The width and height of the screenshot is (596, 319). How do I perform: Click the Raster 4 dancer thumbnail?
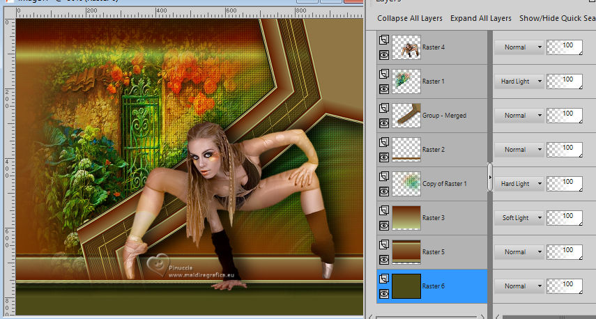[x=406, y=47]
